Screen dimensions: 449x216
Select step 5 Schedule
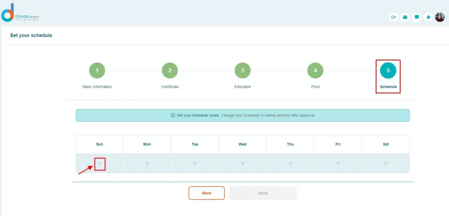[x=388, y=70]
